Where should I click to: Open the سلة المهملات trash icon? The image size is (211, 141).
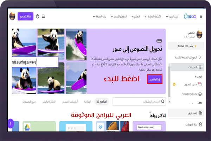point(200,124)
